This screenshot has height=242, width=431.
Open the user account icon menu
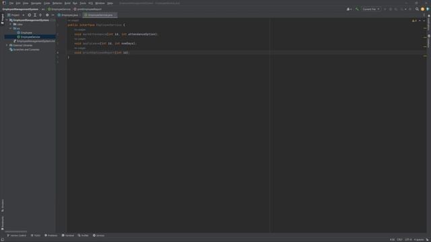pyautogui.click(x=349, y=9)
